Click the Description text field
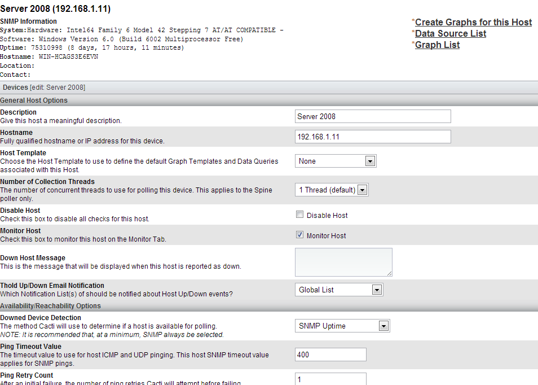Viewport: 538px width, 385px height. pos(373,116)
